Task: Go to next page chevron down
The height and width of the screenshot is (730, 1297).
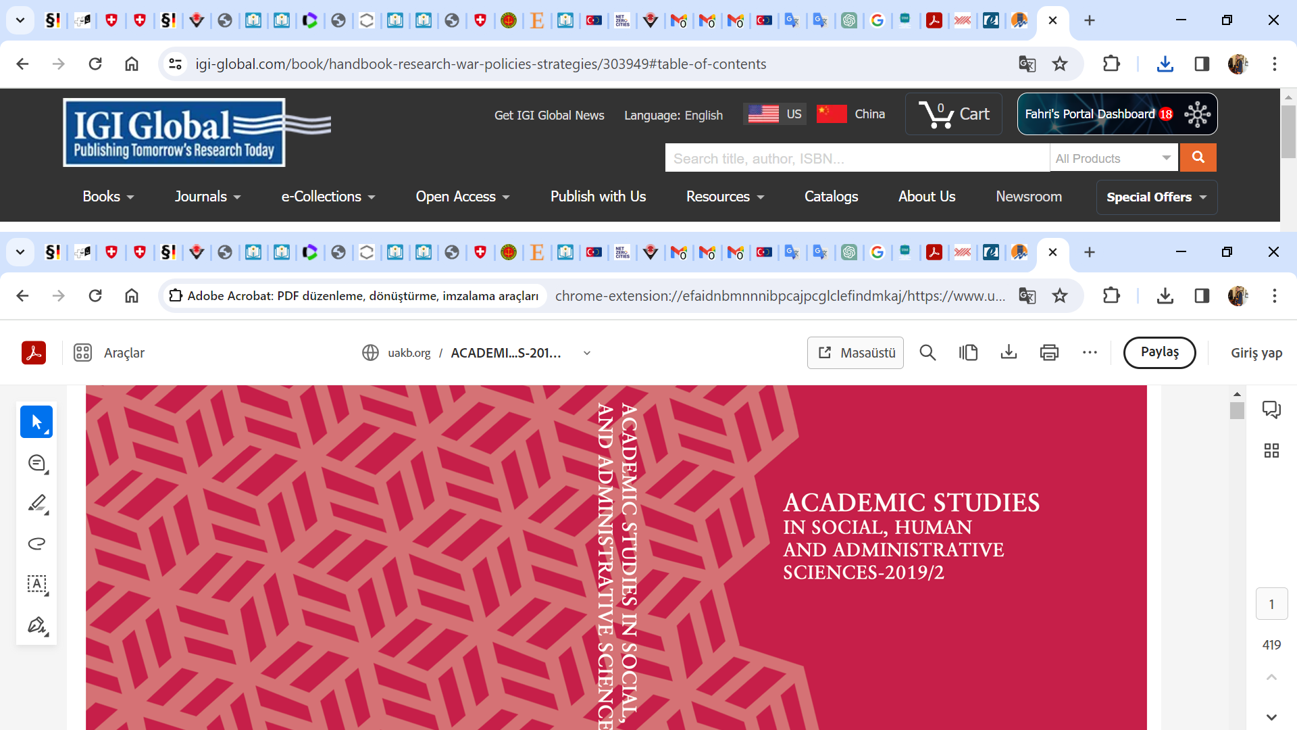Action: [1271, 717]
